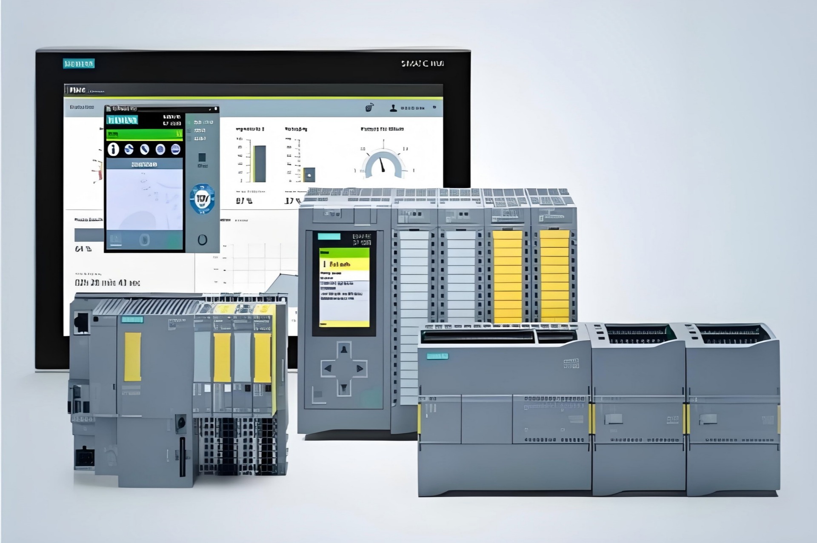
Task: Tick the first checkbox in phone sidebar list
Action: tap(189, 122)
